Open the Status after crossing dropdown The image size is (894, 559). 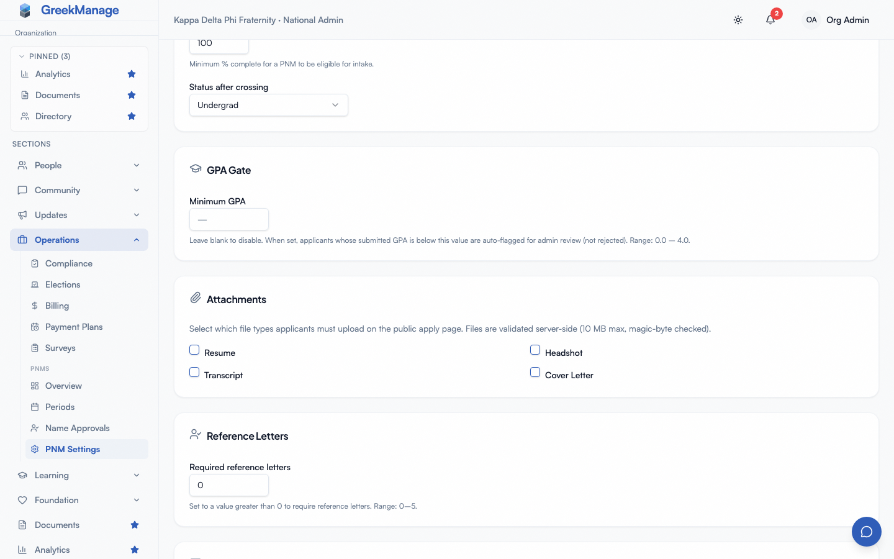[269, 105]
